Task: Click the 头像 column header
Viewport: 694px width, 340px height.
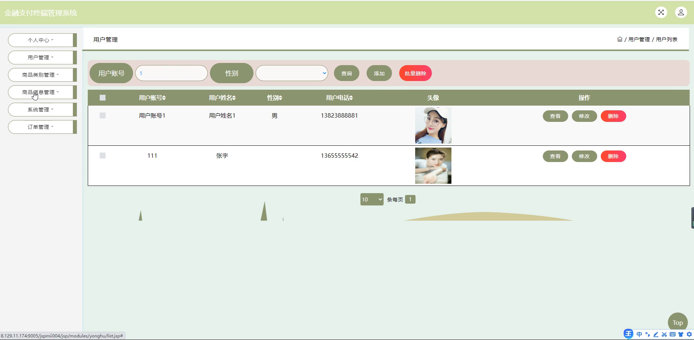Action: click(433, 98)
